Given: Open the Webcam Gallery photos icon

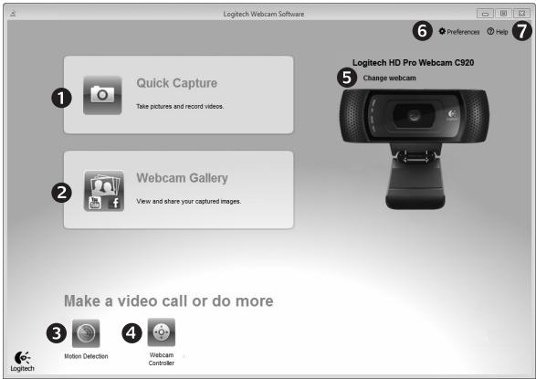Looking at the screenshot, I should click(104, 191).
